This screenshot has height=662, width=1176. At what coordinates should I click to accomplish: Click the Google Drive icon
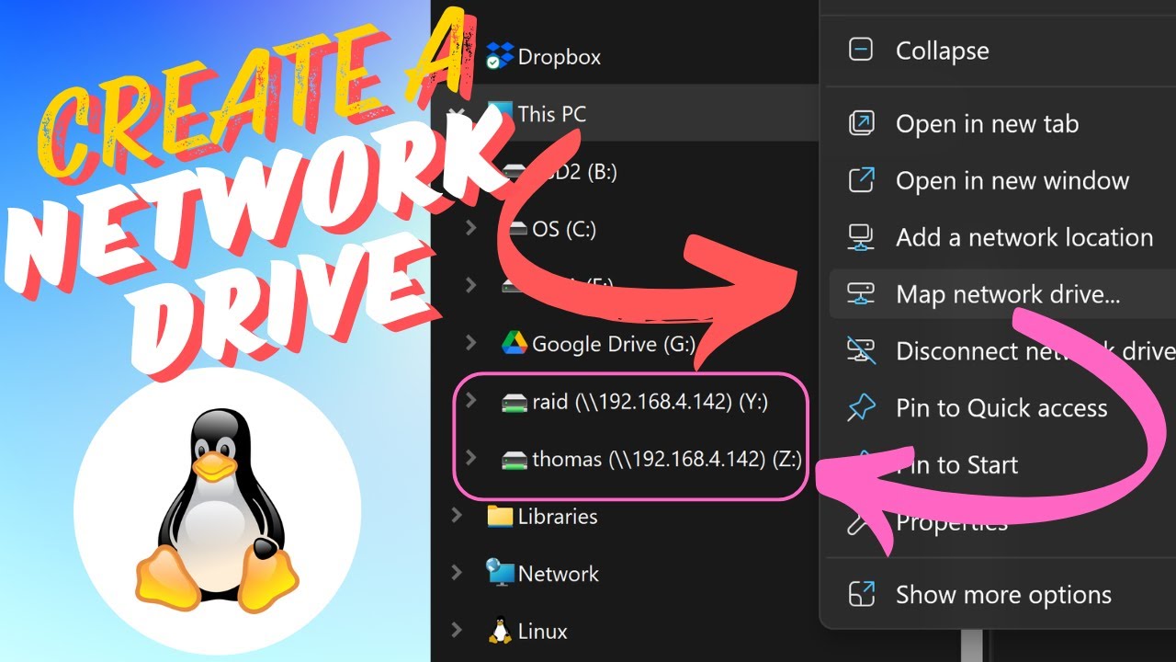click(514, 344)
